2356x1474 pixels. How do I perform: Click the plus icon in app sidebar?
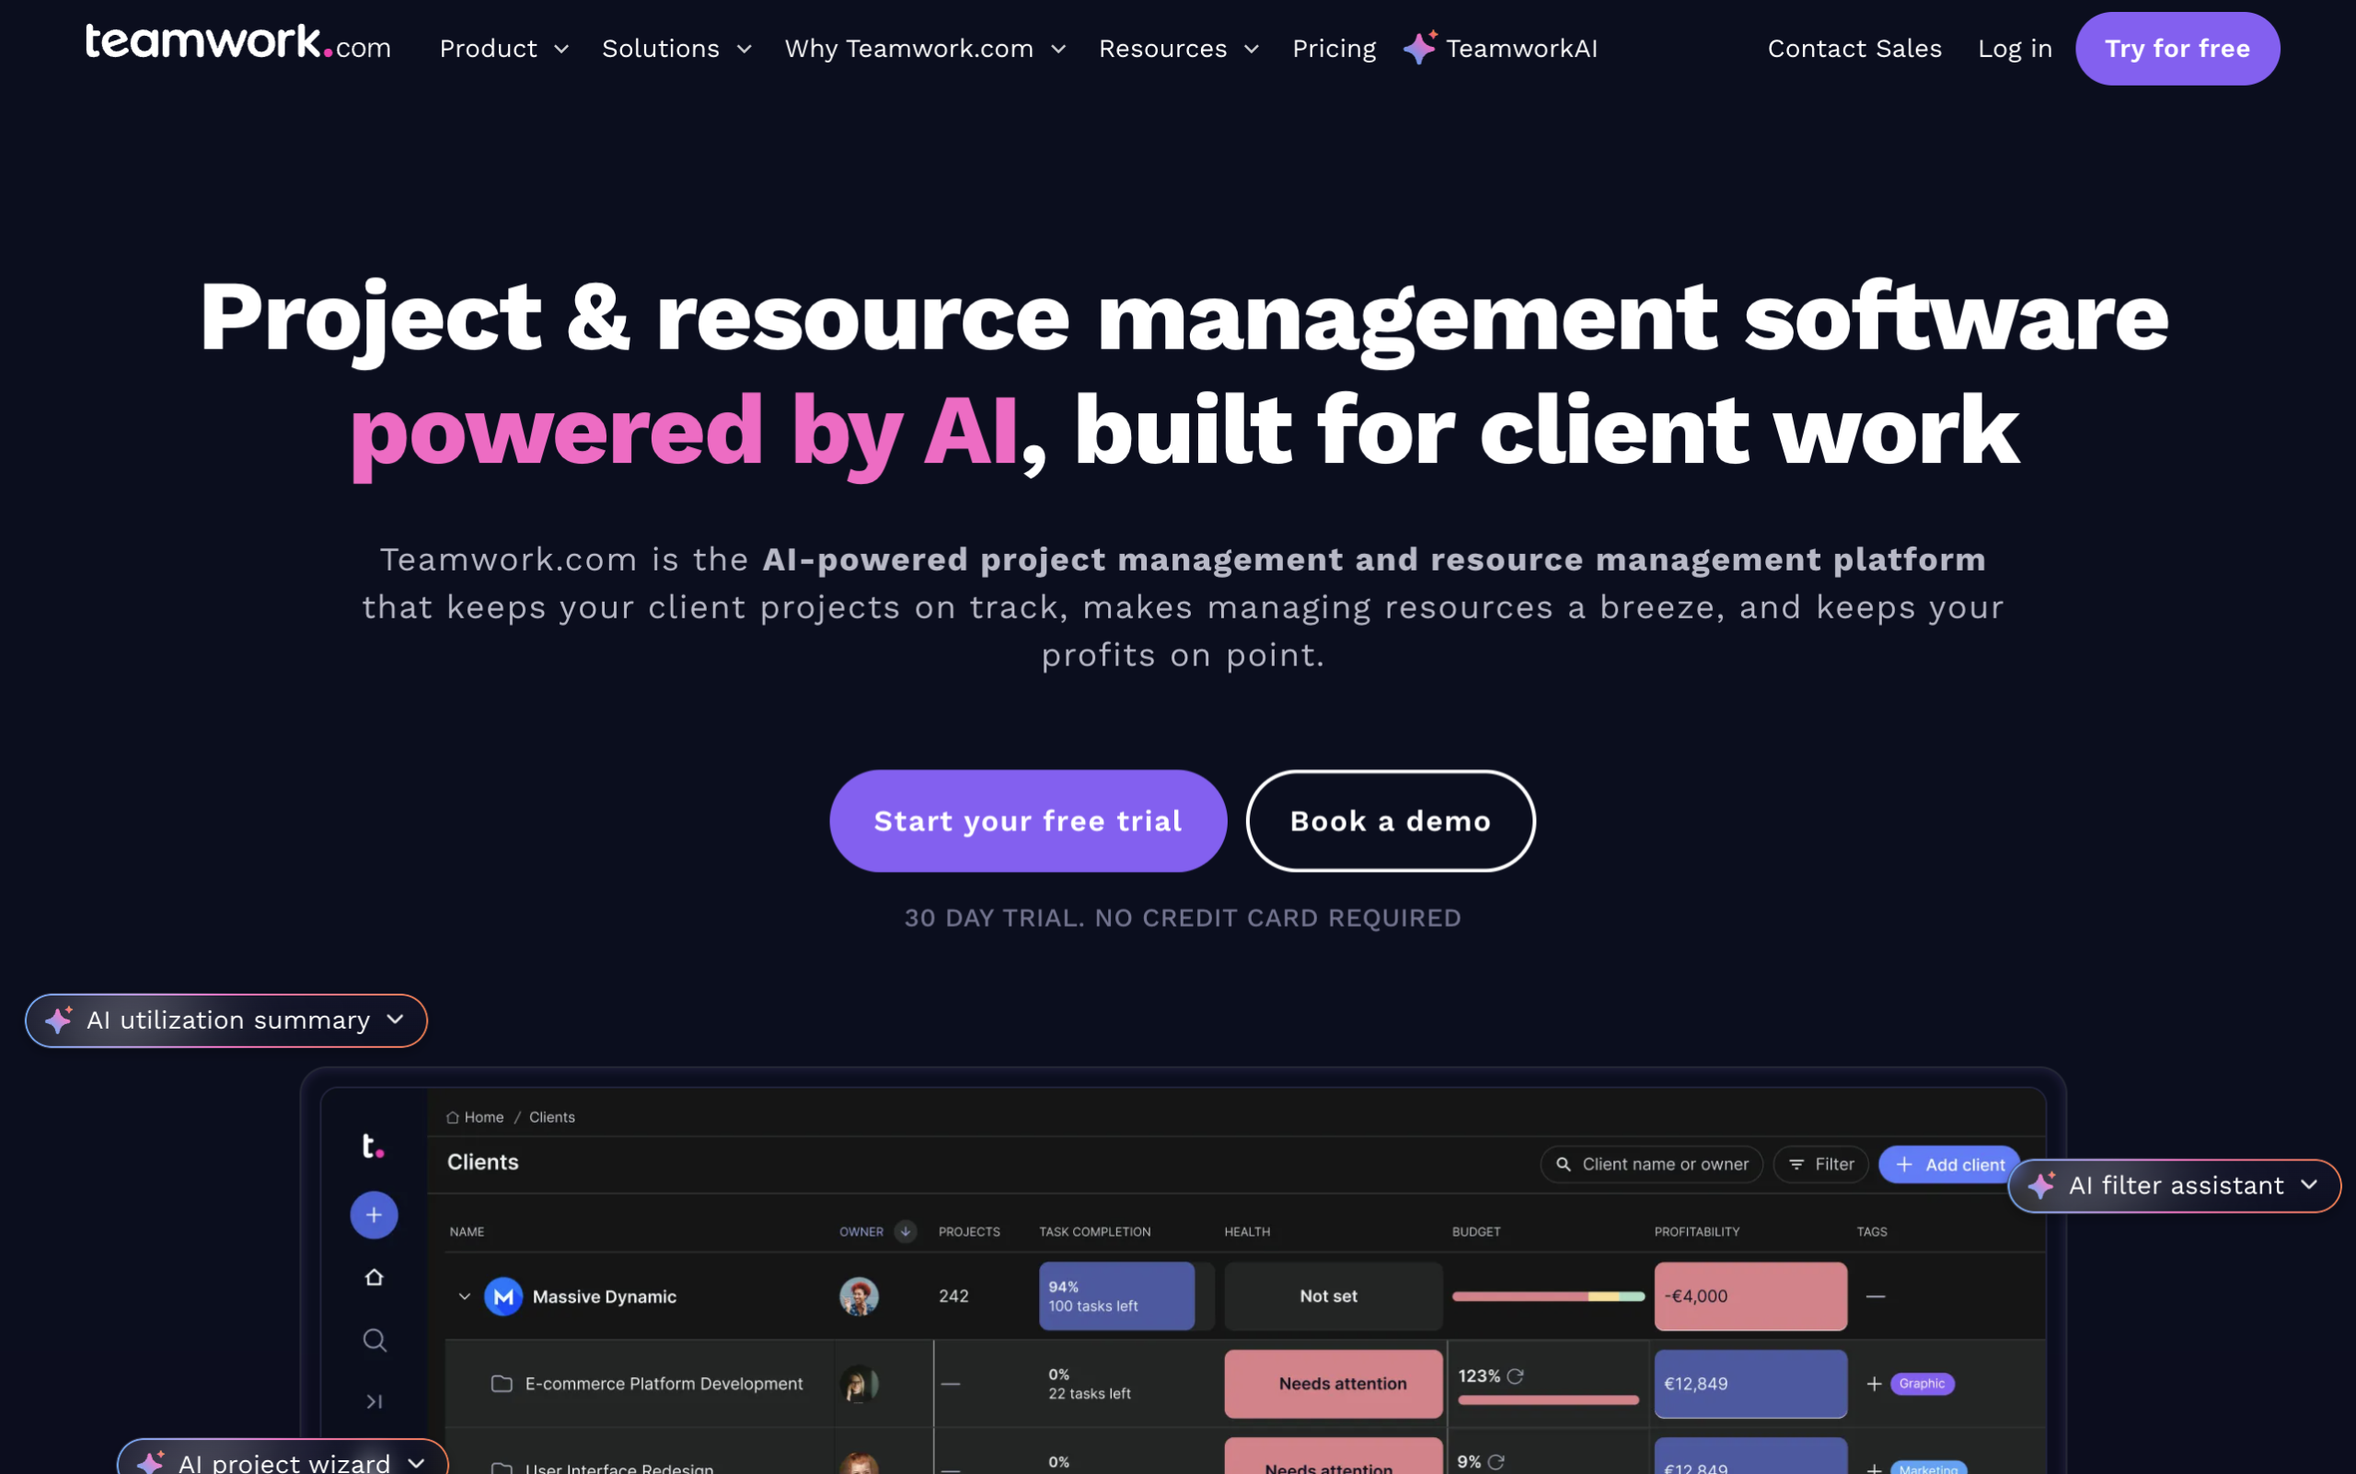point(374,1215)
